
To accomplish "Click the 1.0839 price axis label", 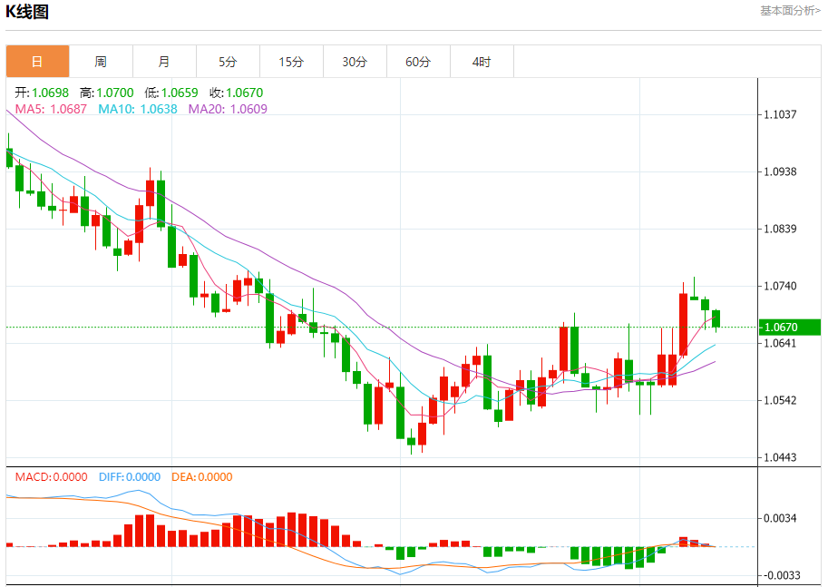I will 781,229.
